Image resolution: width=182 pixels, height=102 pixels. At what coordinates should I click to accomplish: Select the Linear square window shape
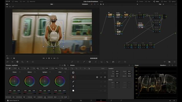73,73
